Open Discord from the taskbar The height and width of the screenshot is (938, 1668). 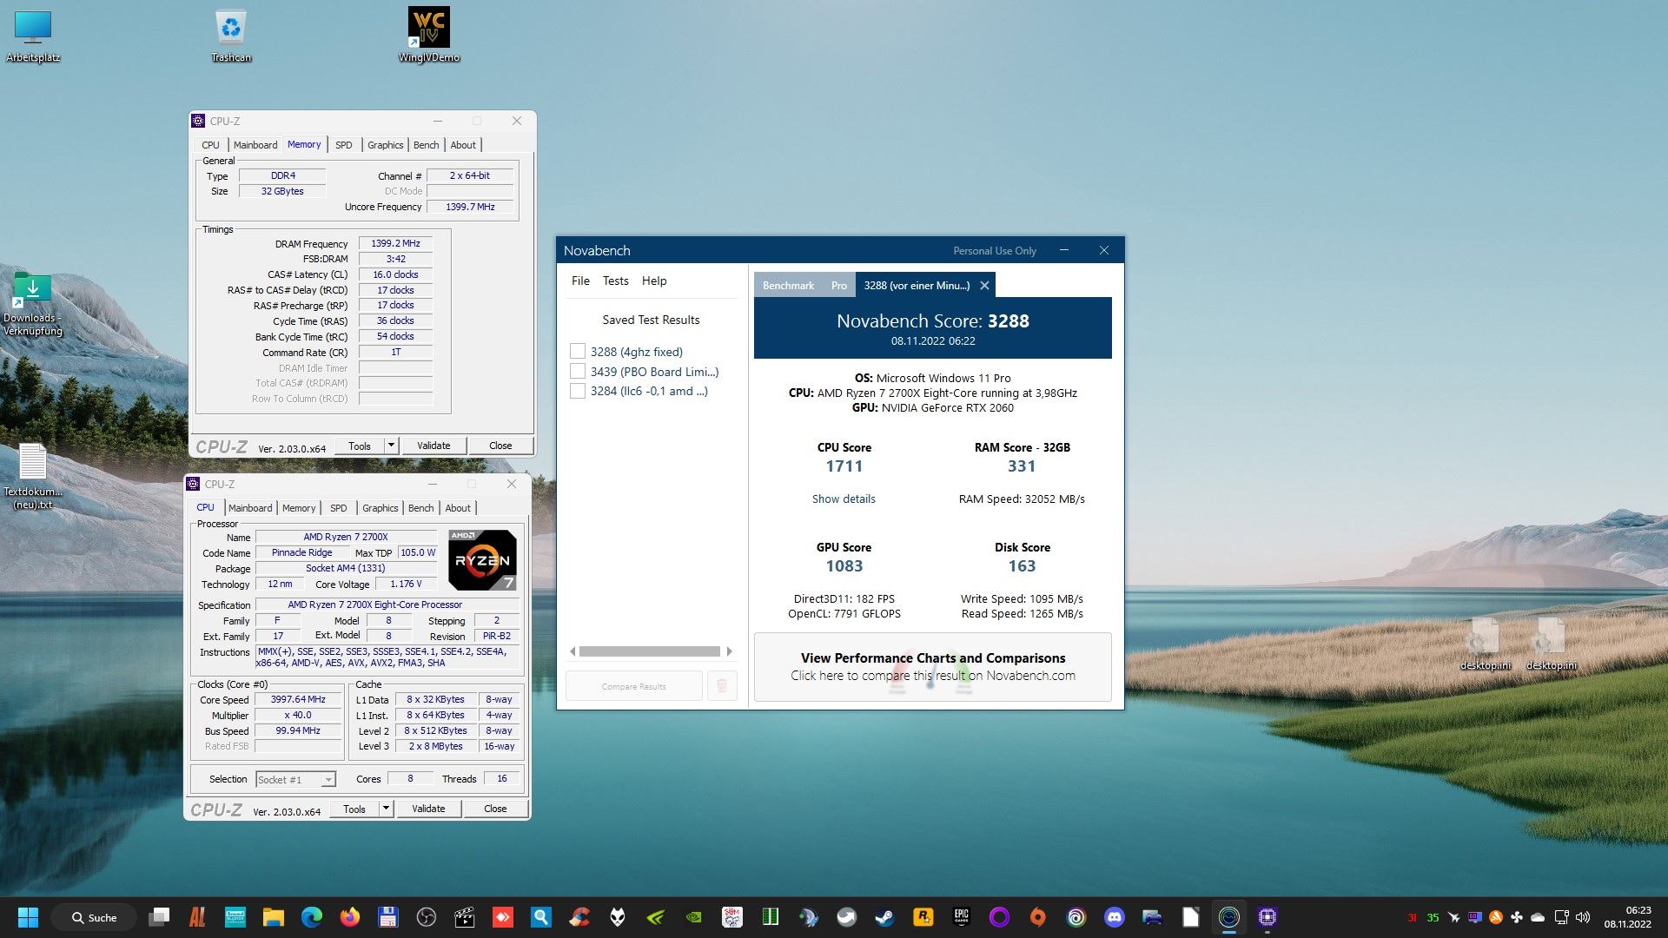click(1115, 917)
